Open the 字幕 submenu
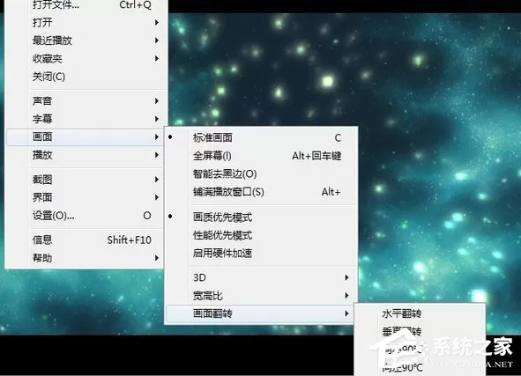521x376 pixels. 85,119
